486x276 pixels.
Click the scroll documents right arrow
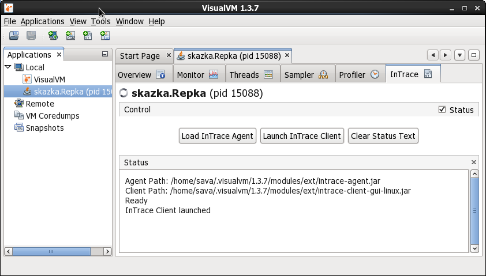(x=446, y=55)
